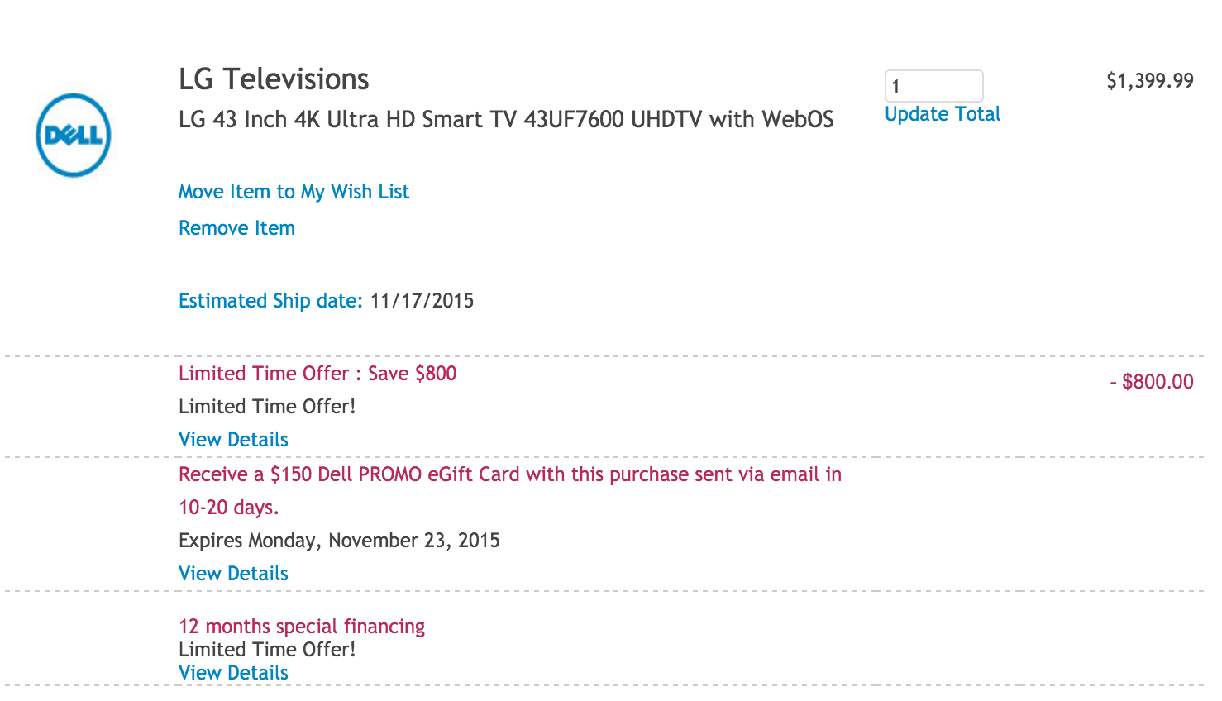
Task: Select the $150 Dell PROMO eGift Card offer
Action: 509,474
